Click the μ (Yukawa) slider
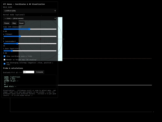162x122 pixels. click(x=30, y=36)
